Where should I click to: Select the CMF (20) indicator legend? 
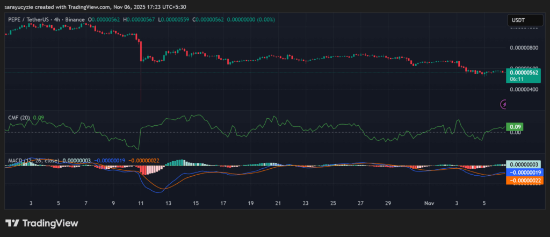click(19, 117)
